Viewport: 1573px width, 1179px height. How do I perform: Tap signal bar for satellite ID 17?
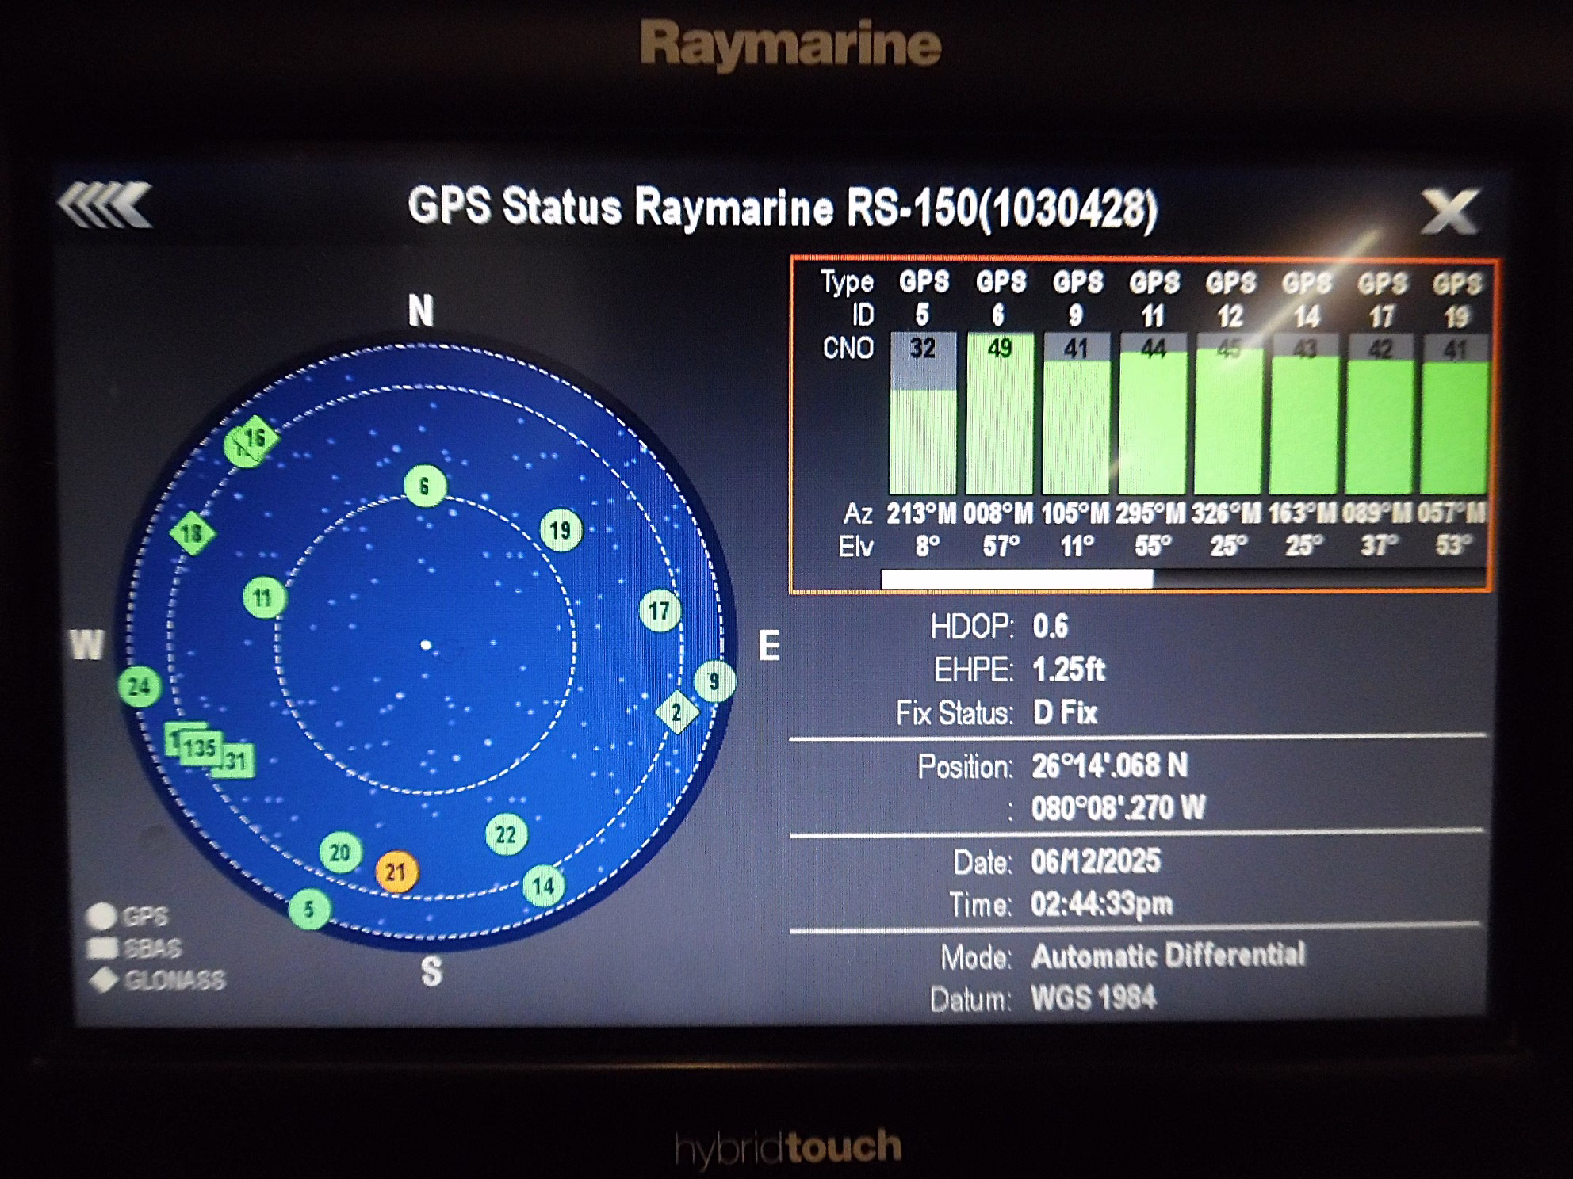pyautogui.click(x=1380, y=414)
